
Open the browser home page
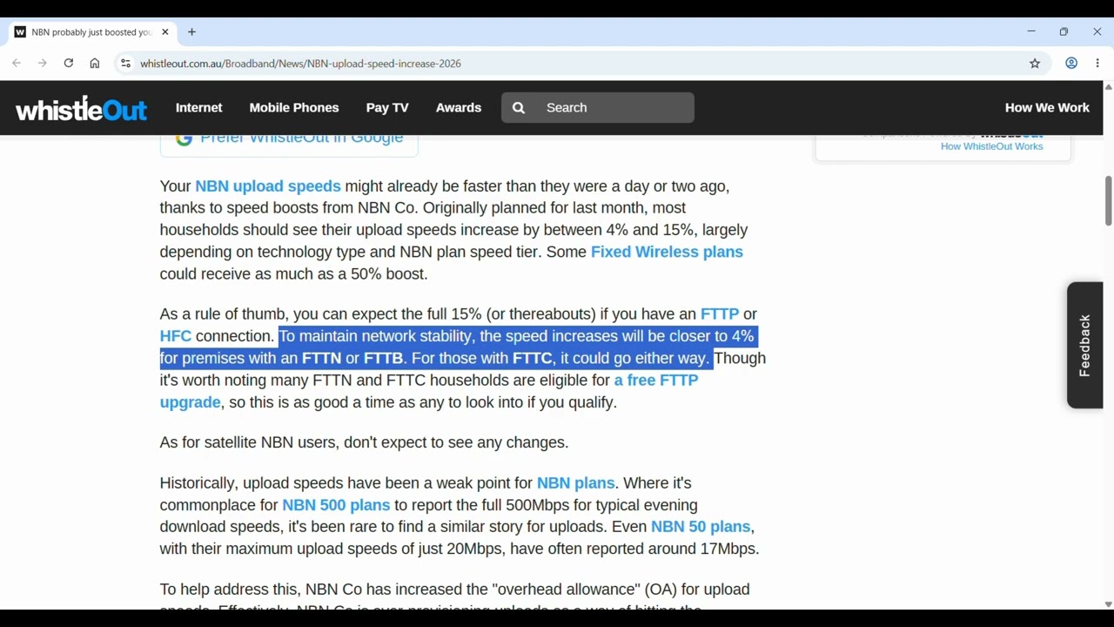click(95, 64)
